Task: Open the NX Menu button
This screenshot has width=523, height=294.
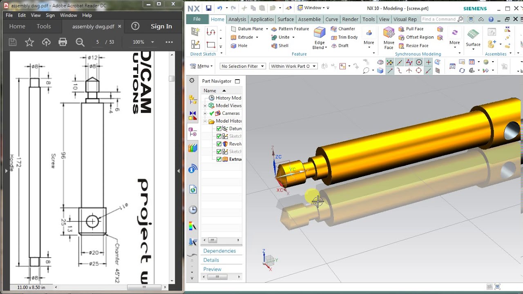Action: (201, 66)
